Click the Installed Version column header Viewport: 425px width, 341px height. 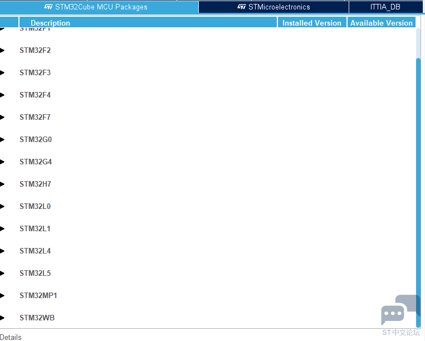tap(312, 23)
